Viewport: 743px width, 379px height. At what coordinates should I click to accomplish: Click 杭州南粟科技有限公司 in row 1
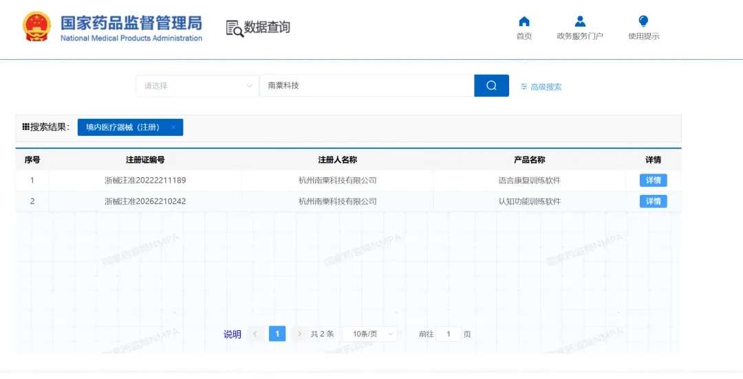pos(337,181)
